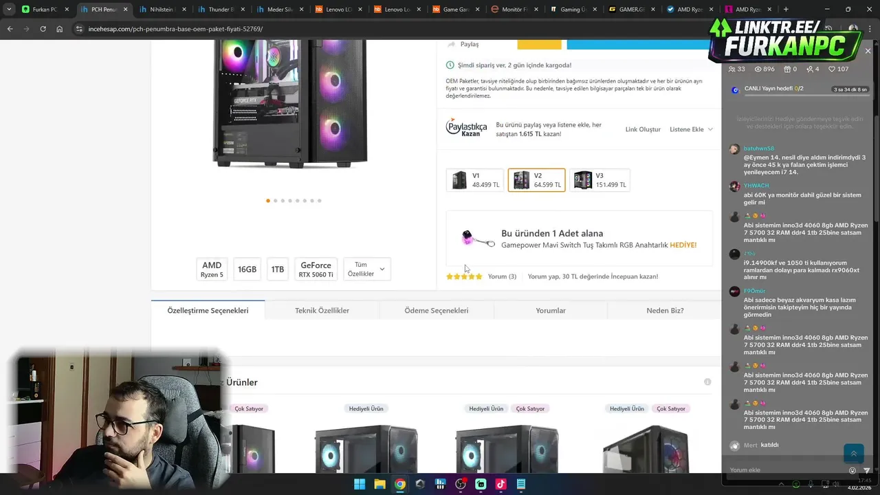Open the Neden Biz? tab
The height and width of the screenshot is (495, 880).
click(x=665, y=310)
